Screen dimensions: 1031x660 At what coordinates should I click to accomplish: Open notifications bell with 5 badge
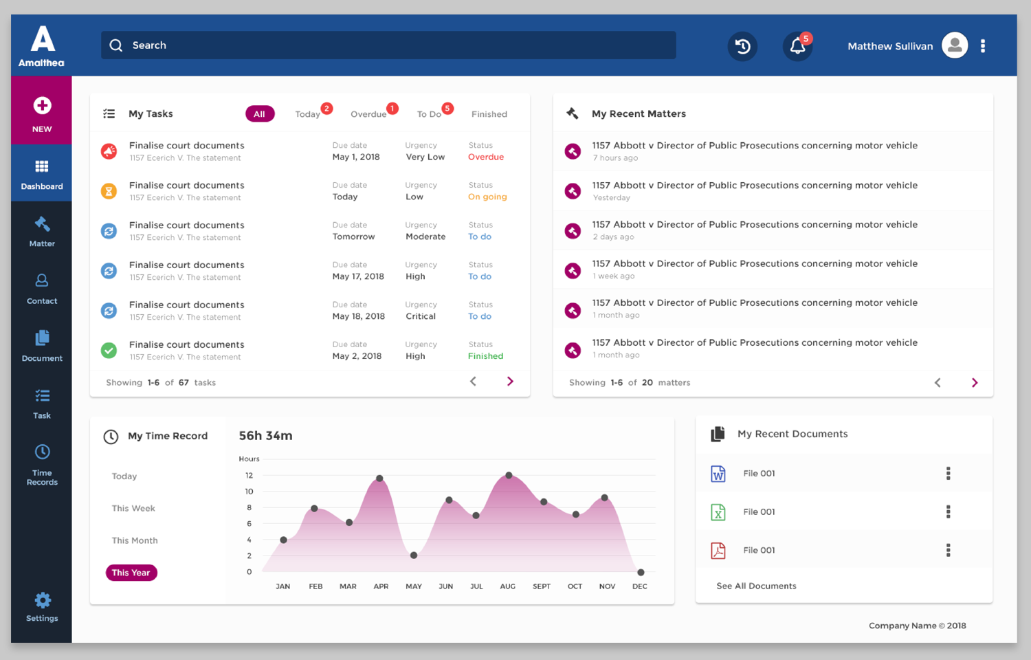coord(797,46)
